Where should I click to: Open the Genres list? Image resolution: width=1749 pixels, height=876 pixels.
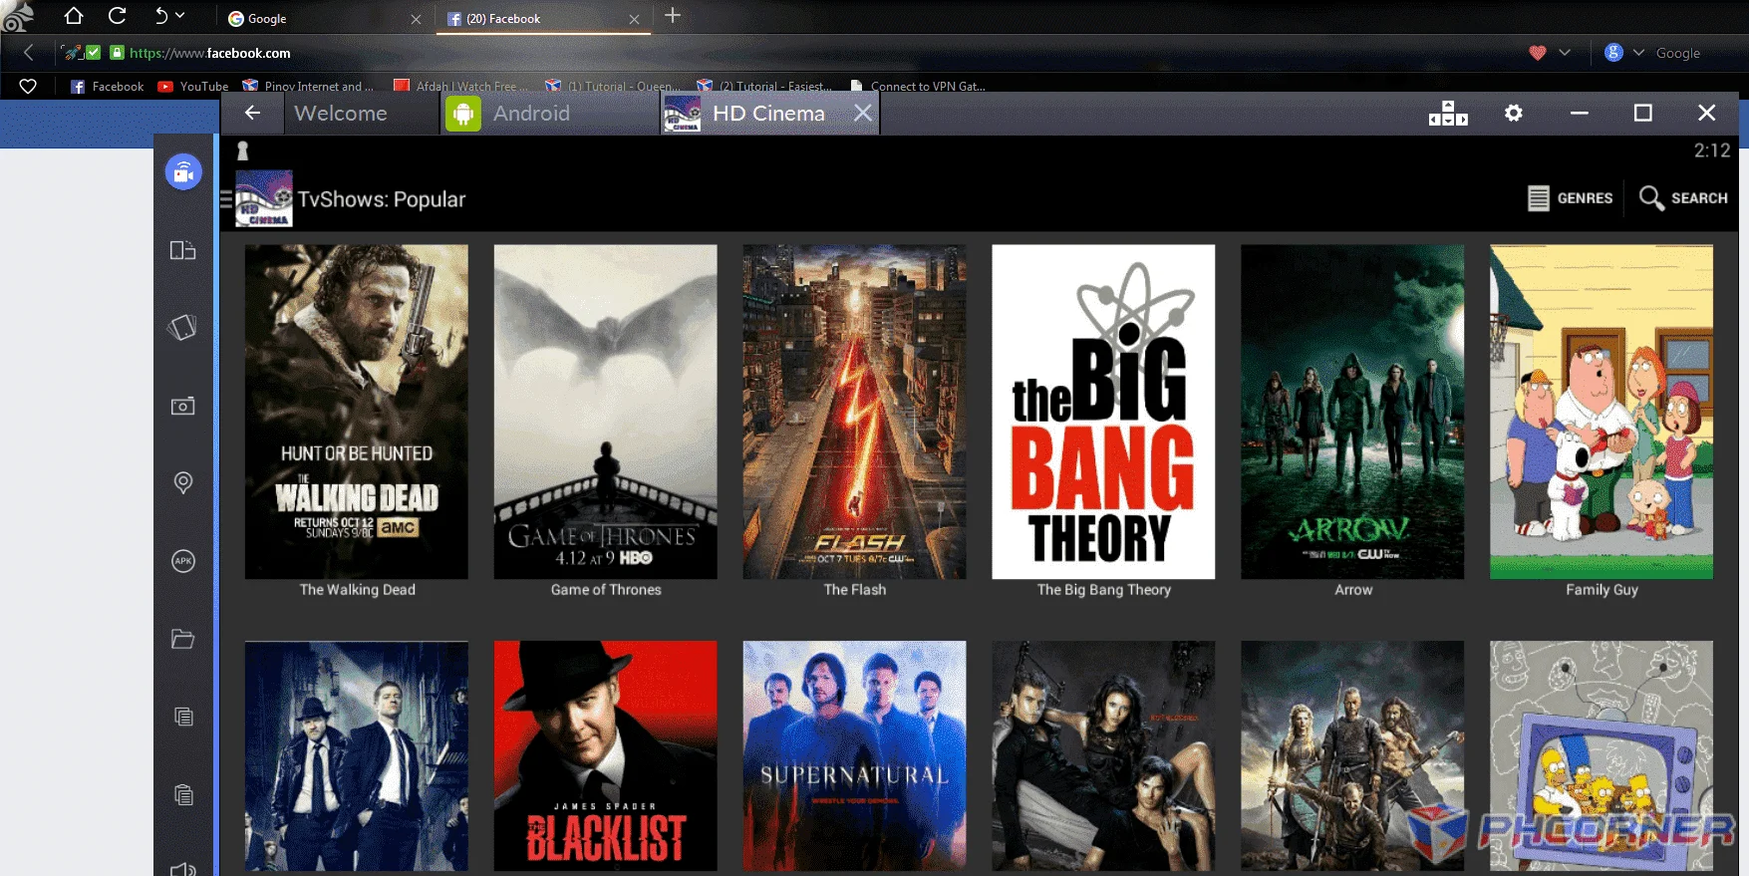click(x=1570, y=198)
